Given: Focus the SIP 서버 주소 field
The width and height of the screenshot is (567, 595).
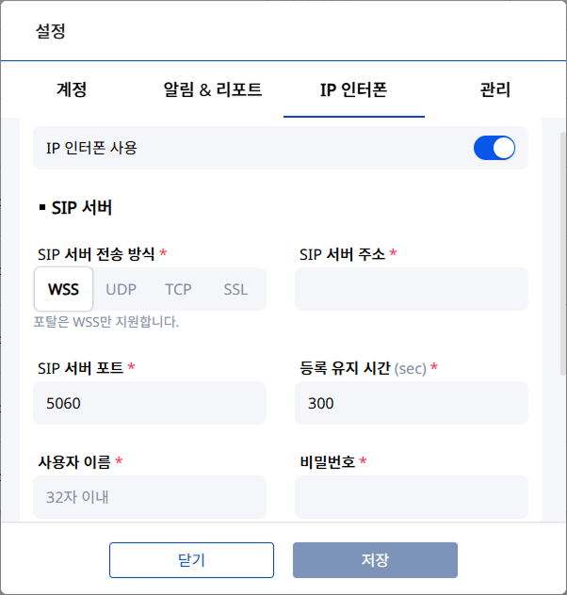Looking at the screenshot, I should [412, 289].
